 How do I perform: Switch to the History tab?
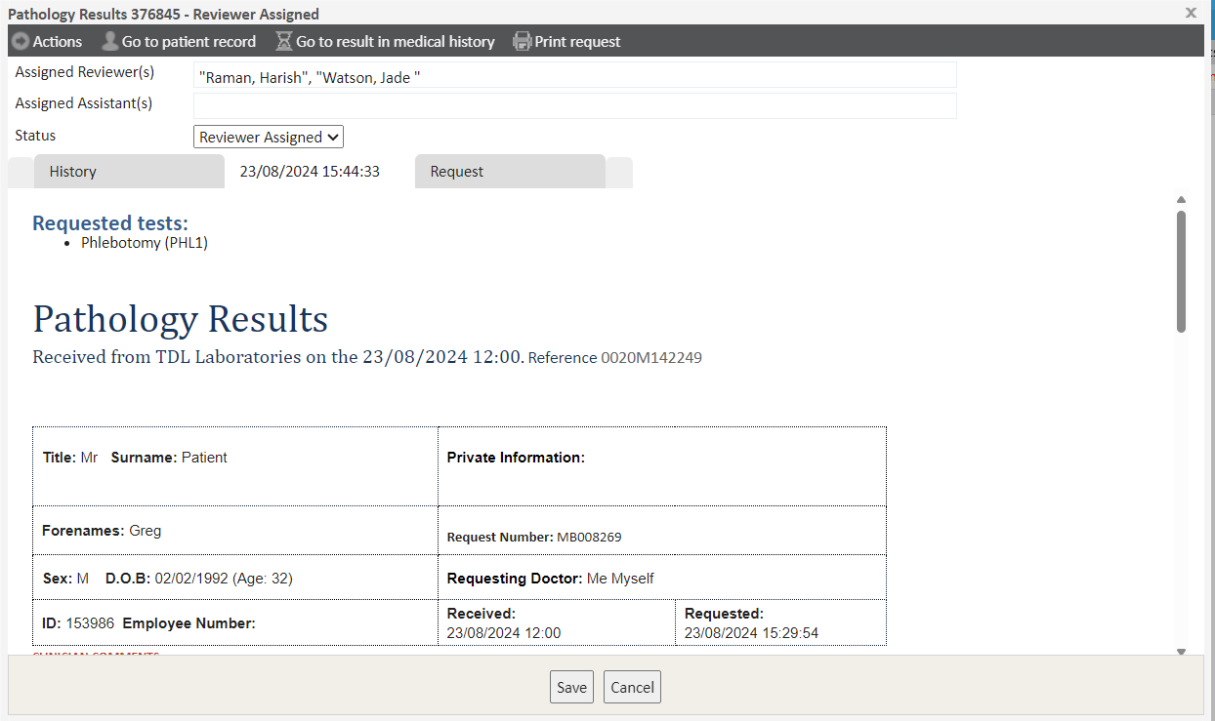129,172
